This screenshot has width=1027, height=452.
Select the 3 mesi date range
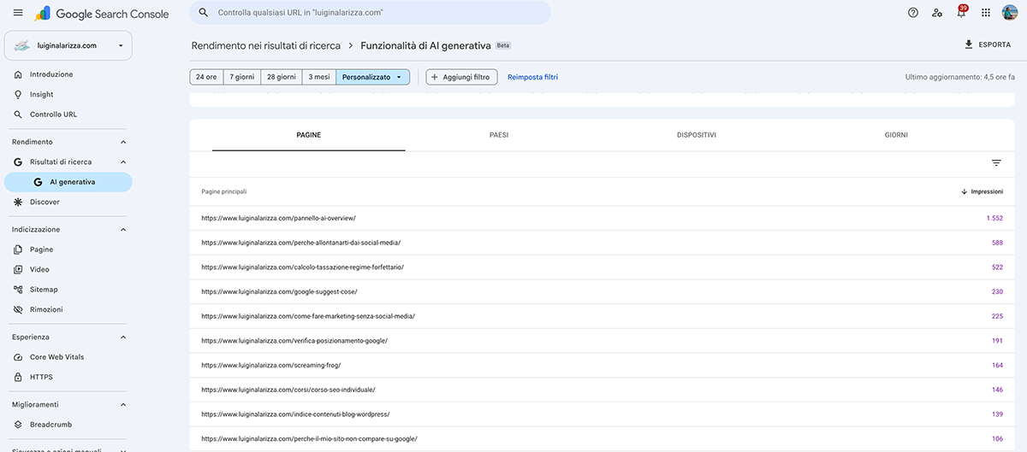click(x=319, y=77)
